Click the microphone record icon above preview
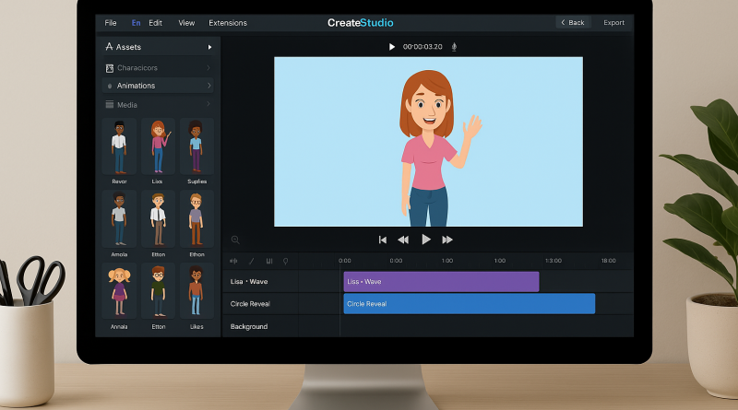 tap(454, 47)
